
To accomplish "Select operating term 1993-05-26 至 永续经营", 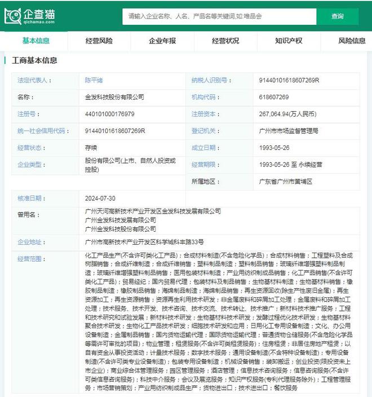I will (290, 165).
